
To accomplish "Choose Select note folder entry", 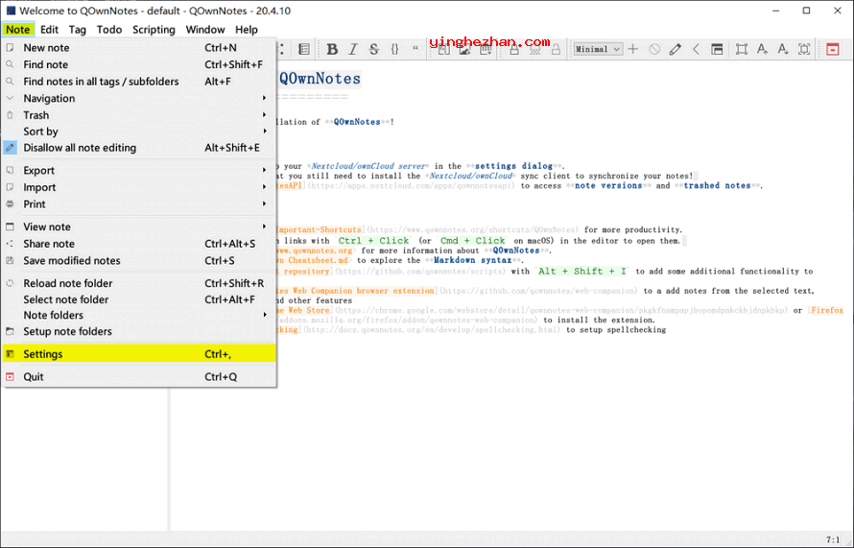I will [x=139, y=299].
